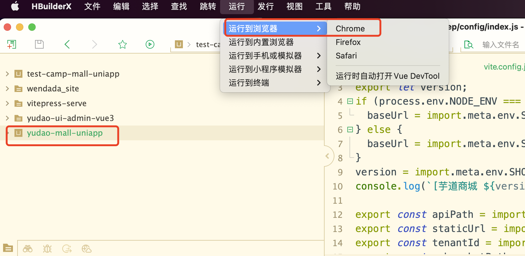The width and height of the screenshot is (525, 256).
Task: Expand the wendada_site folder
Action: point(7,89)
